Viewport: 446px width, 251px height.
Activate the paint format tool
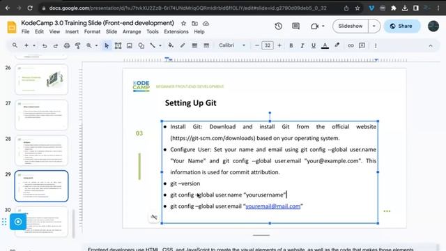(x=77, y=45)
